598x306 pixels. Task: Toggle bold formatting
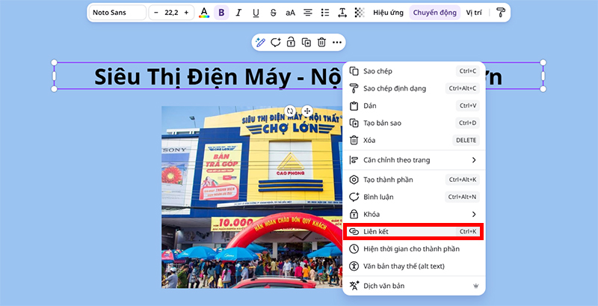(x=221, y=13)
